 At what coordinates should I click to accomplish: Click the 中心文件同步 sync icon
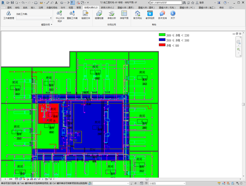pos(60,16)
